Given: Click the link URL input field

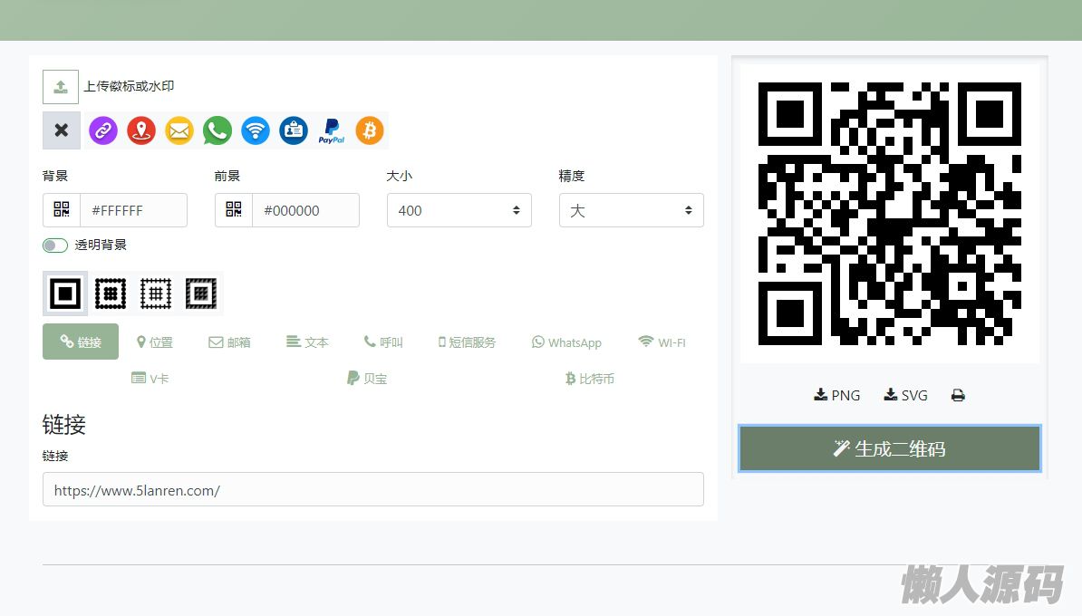Looking at the screenshot, I should (373, 490).
